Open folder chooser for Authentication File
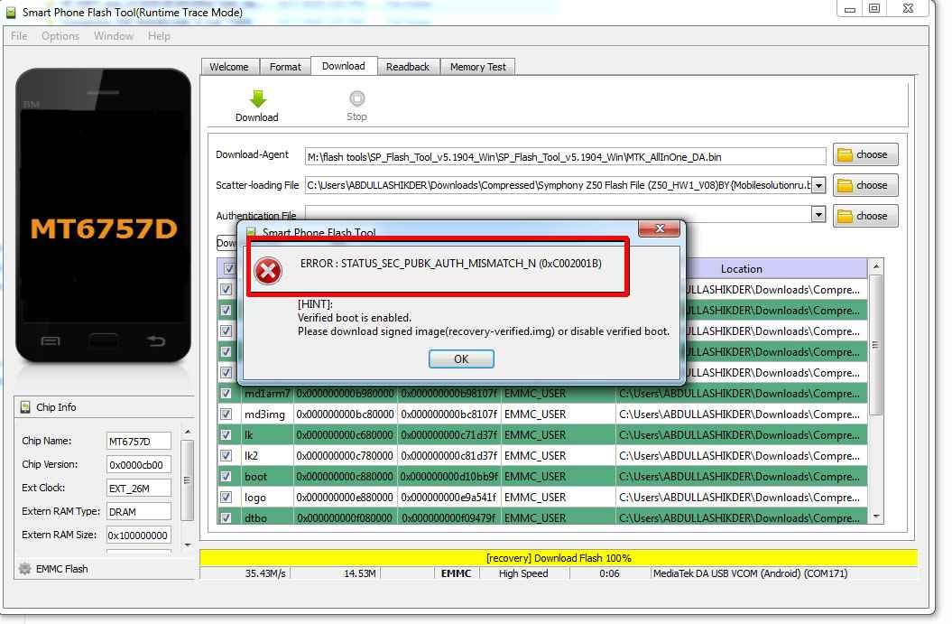Screen dimensions: 952x624 coord(864,215)
